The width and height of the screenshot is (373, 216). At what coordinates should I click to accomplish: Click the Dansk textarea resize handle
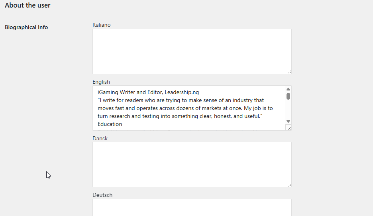pos(289,185)
